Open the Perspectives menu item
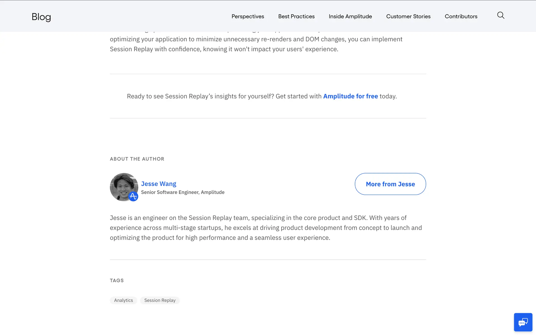Image resolution: width=536 pixels, height=335 pixels. (248, 16)
